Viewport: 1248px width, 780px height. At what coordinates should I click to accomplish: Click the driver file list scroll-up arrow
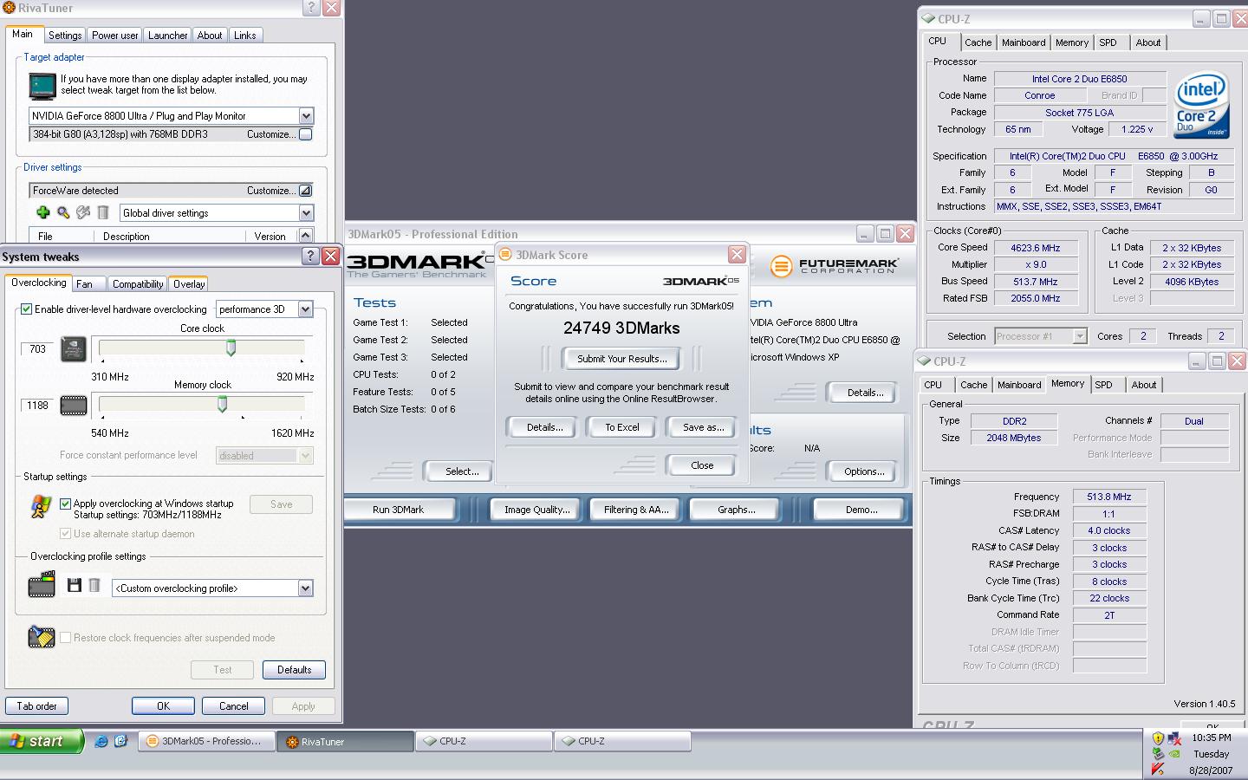pyautogui.click(x=305, y=235)
